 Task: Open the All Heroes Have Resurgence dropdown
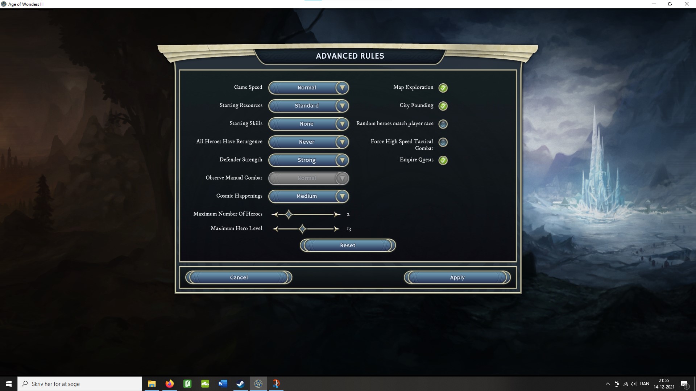pos(308,142)
